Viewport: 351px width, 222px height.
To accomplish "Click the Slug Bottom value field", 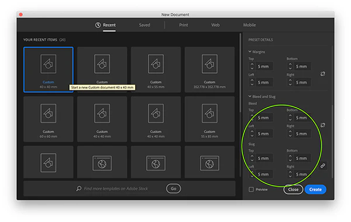I will pos(302,158).
